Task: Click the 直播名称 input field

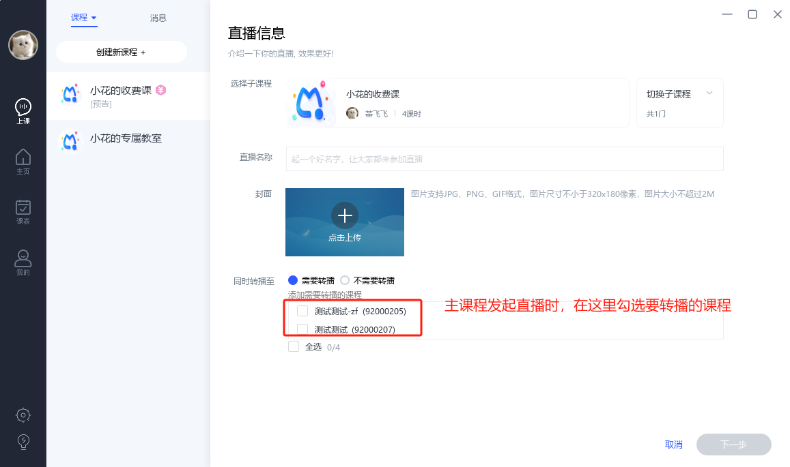Action: tap(505, 159)
